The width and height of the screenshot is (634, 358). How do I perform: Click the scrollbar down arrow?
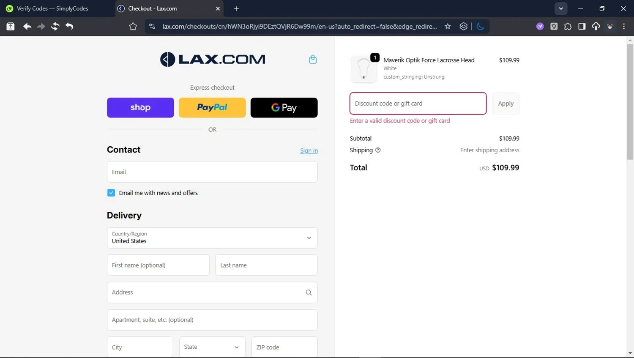coord(630,353)
